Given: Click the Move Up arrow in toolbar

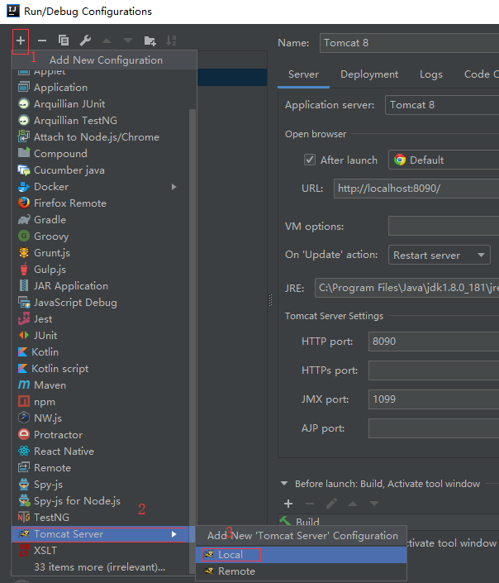Looking at the screenshot, I should point(107,41).
